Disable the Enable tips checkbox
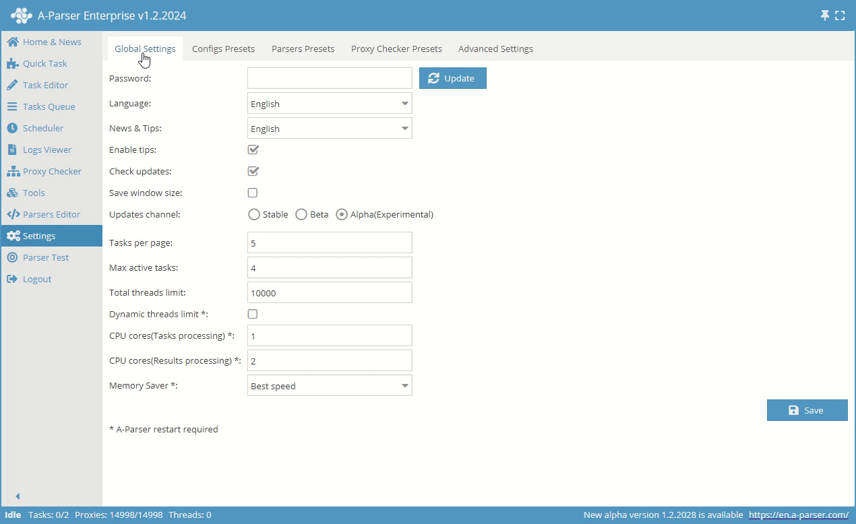 [x=253, y=150]
